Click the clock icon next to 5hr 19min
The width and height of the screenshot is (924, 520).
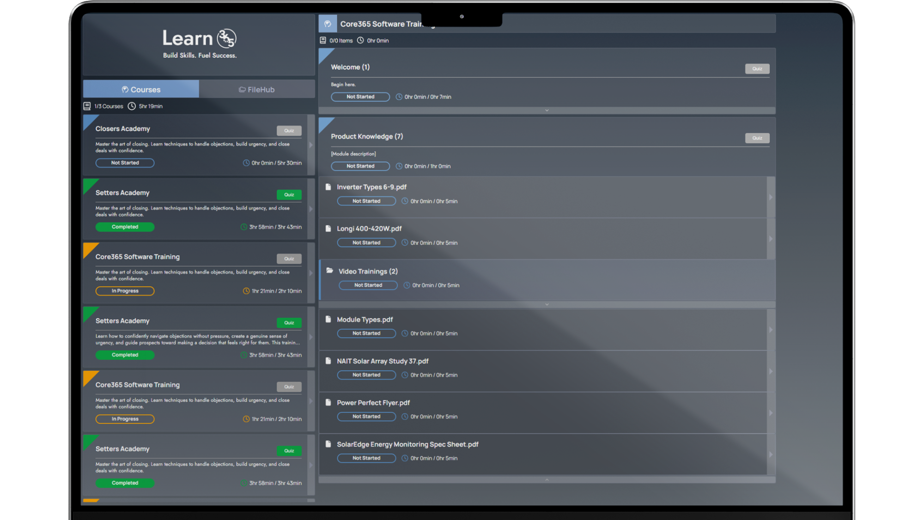click(x=132, y=106)
